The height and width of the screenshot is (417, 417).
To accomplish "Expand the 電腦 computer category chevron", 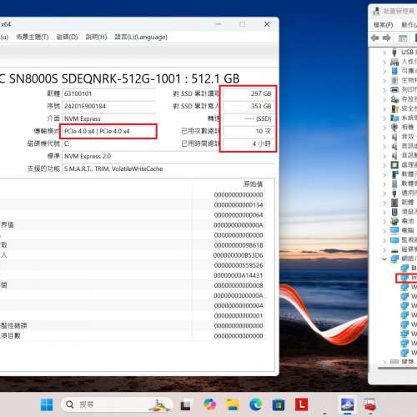I will tap(384, 231).
